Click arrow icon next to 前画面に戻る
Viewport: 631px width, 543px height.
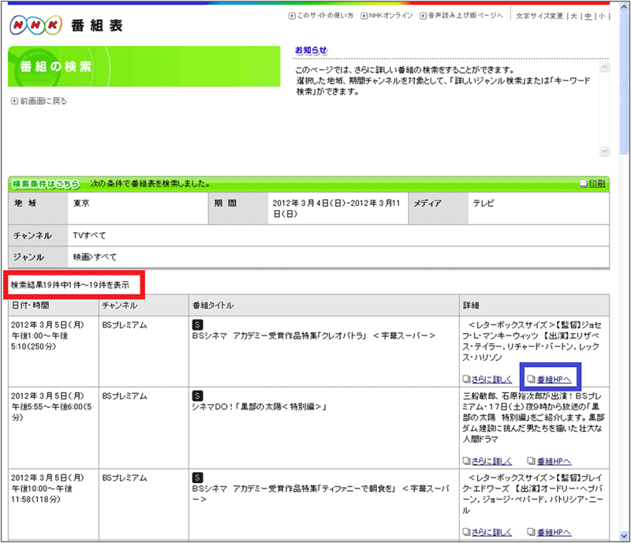(x=15, y=101)
